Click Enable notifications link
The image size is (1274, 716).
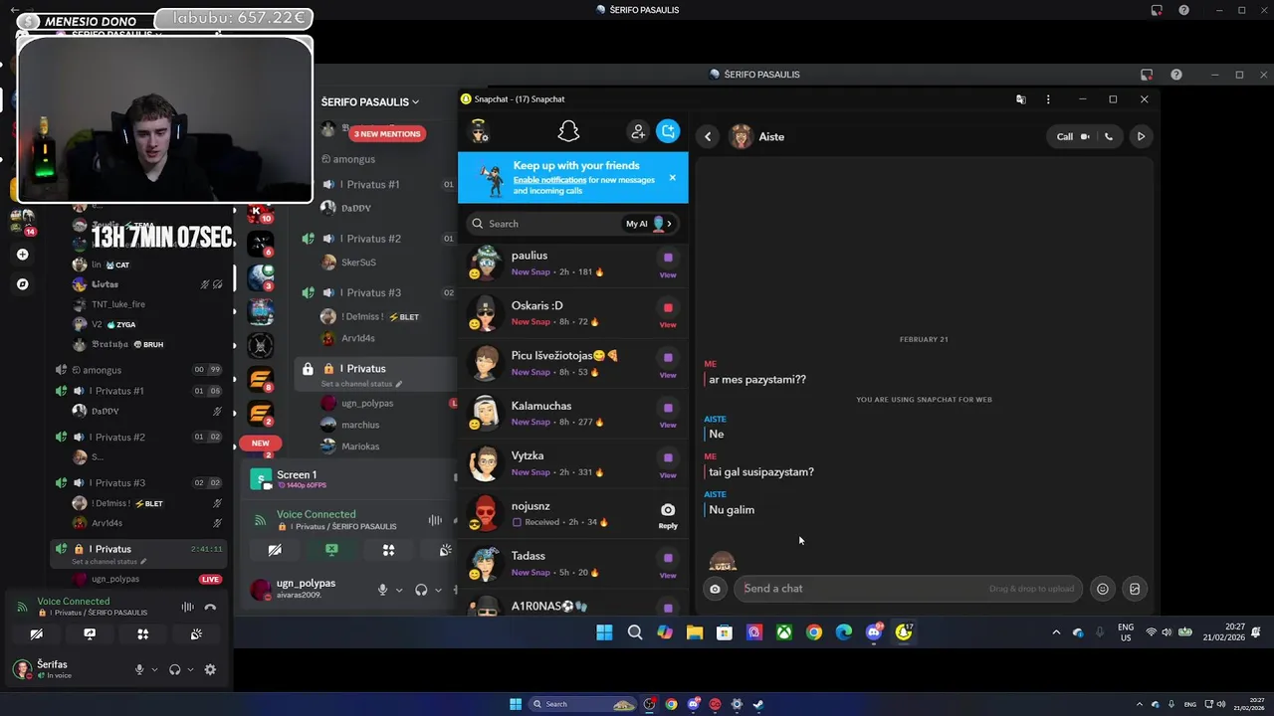tap(548, 180)
